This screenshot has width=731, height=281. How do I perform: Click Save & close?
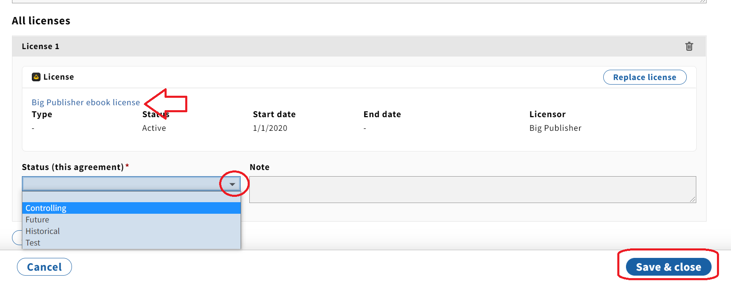point(668,267)
